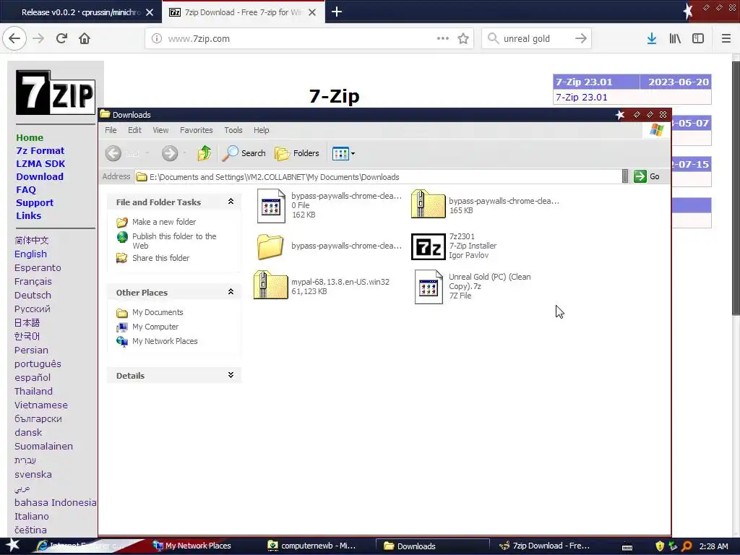Open My Documents in Other Places
This screenshot has width=740, height=555.
pyautogui.click(x=157, y=312)
